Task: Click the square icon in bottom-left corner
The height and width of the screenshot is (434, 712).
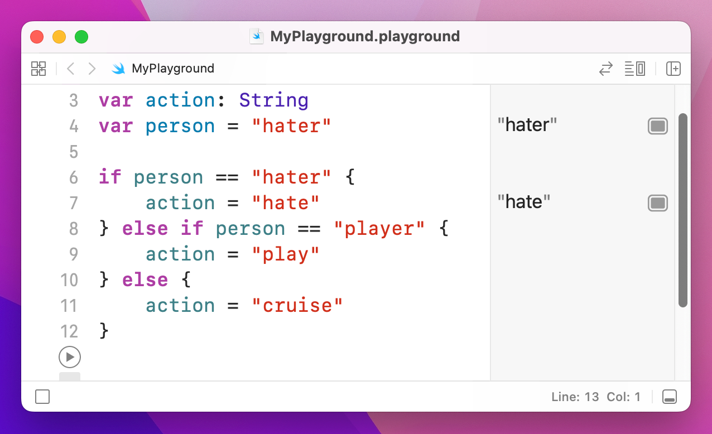Action: 42,397
